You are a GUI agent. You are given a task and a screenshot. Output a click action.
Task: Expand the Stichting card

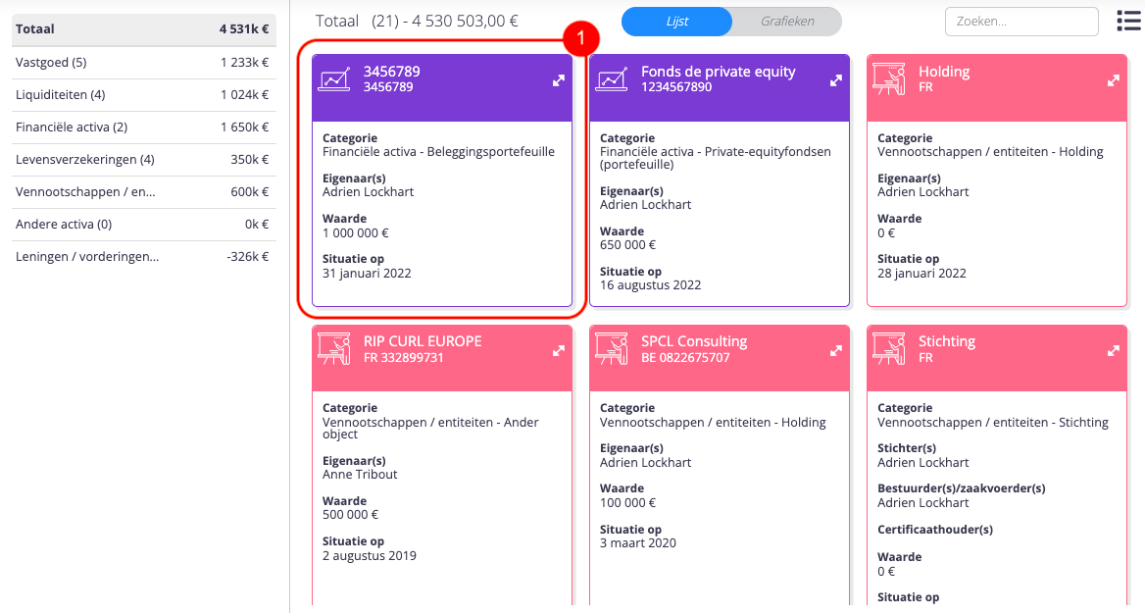point(1113,350)
